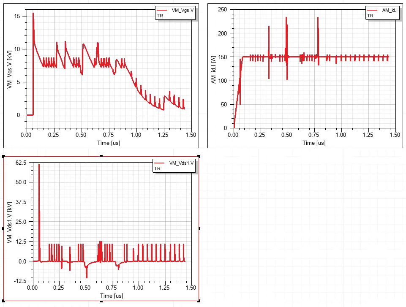Viewport: 406px width, 307px height.
Task: Select the 'VM_Vds1.V [kV]' y-axis title
Action: tap(10, 223)
